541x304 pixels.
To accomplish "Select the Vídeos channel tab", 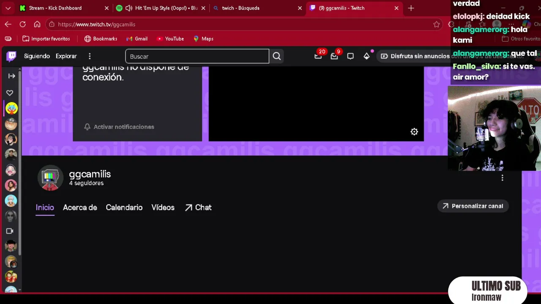I will click(x=163, y=207).
